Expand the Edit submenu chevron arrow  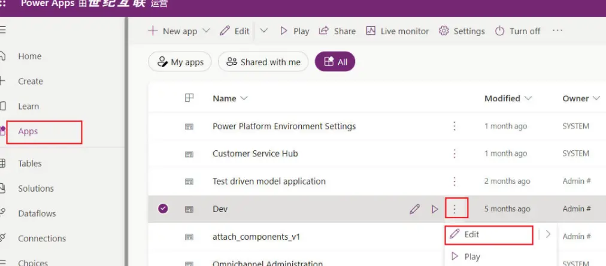coord(548,234)
